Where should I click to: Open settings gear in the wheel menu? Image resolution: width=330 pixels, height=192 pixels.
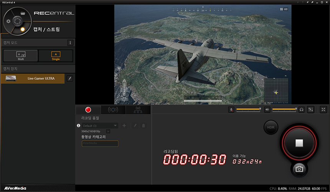pos(8,21)
